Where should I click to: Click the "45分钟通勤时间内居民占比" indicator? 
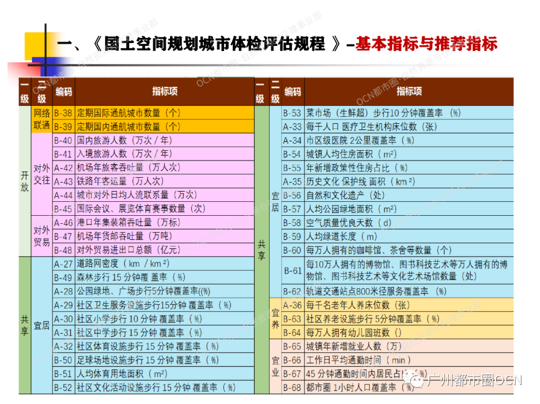pos(366,374)
